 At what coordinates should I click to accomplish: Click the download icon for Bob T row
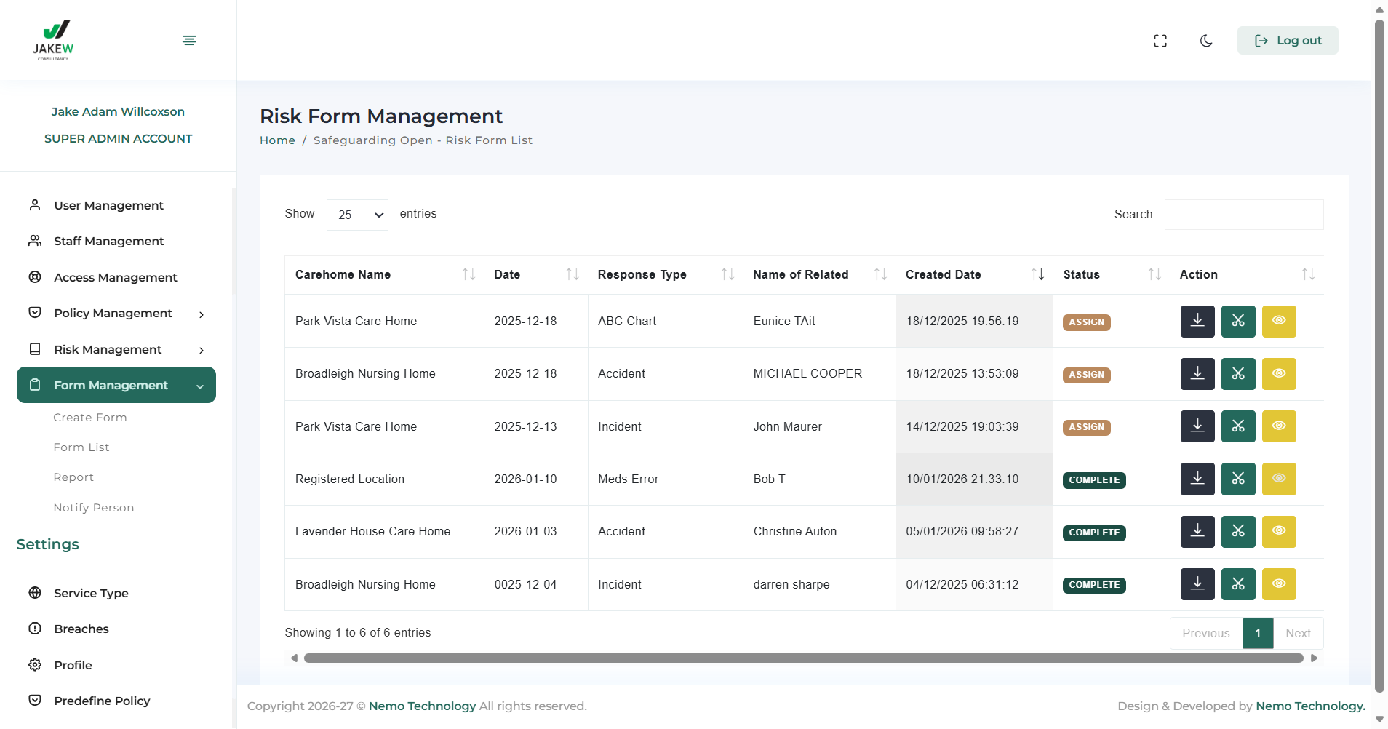click(x=1197, y=479)
